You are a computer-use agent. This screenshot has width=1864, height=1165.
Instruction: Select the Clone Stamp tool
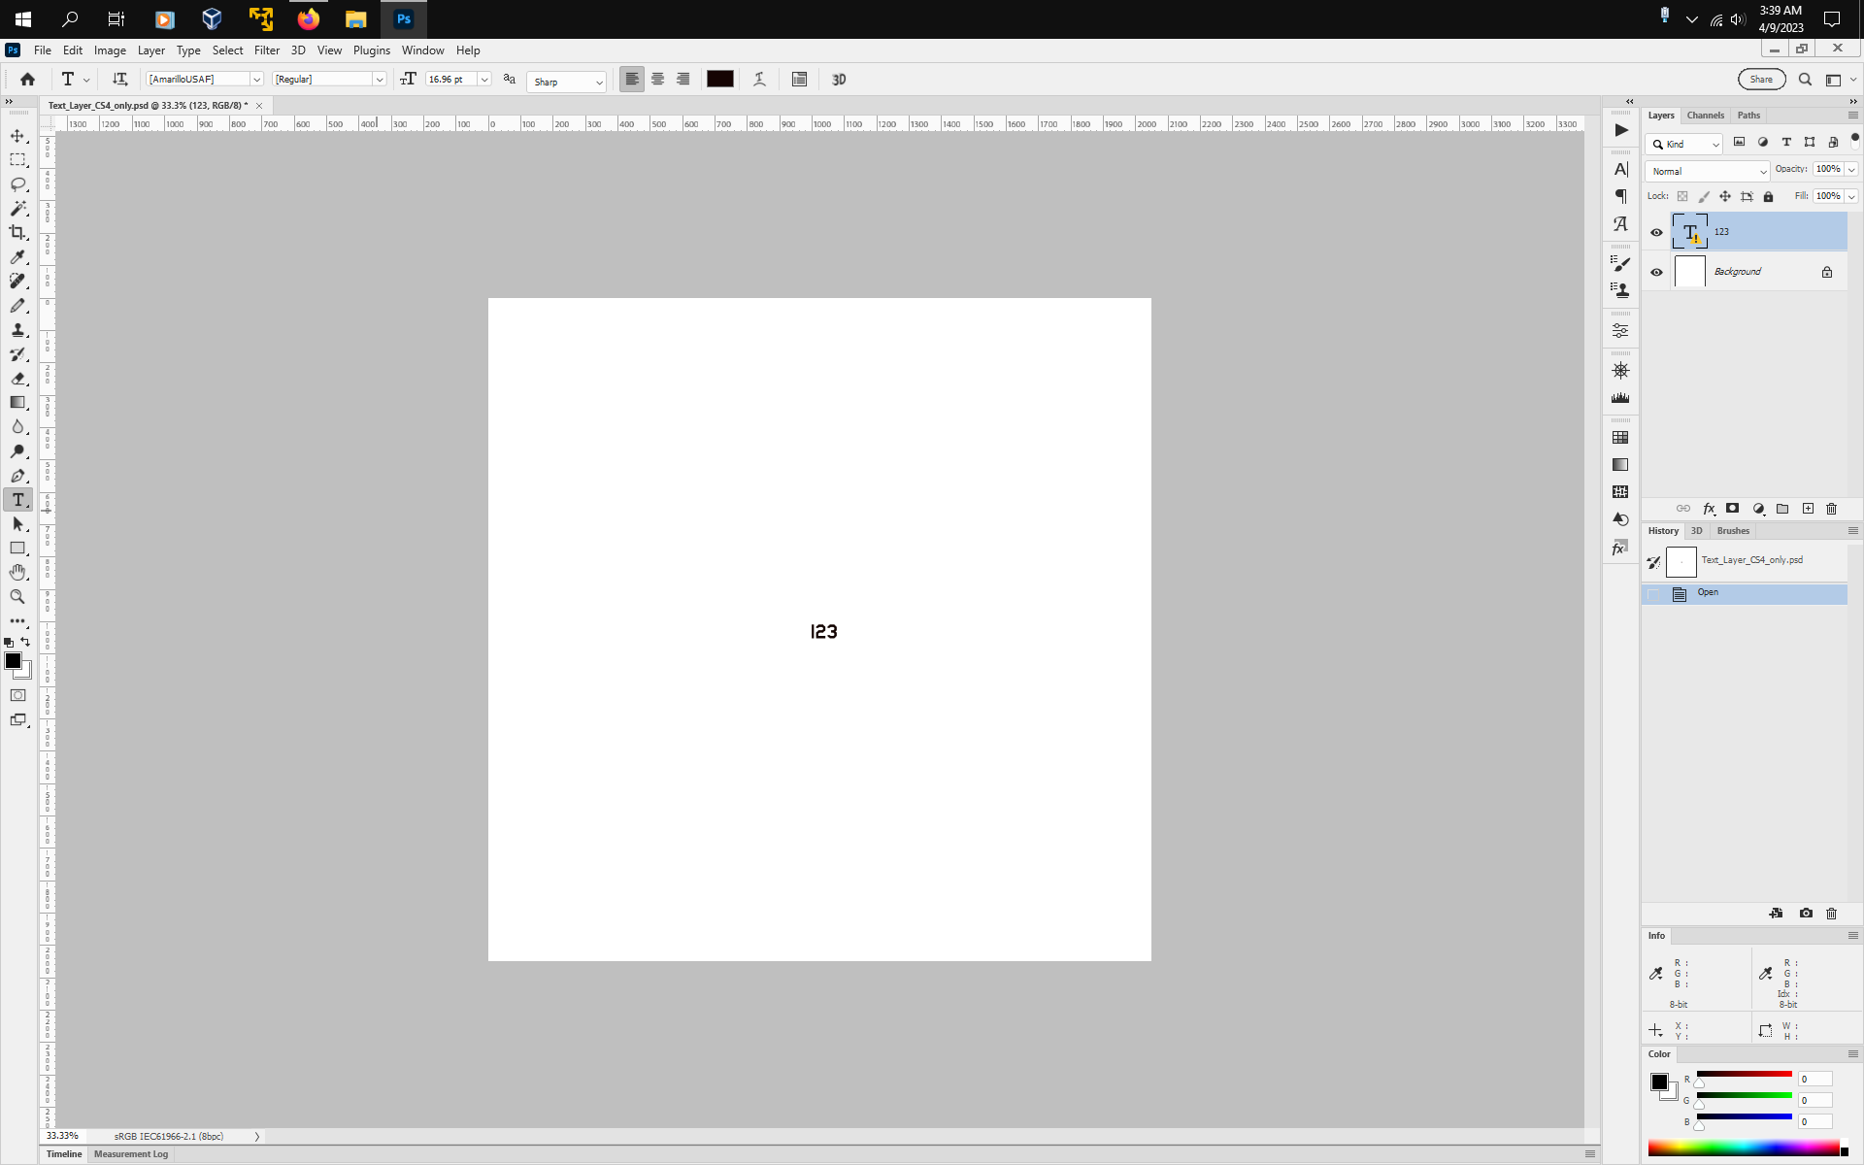pos(17,330)
